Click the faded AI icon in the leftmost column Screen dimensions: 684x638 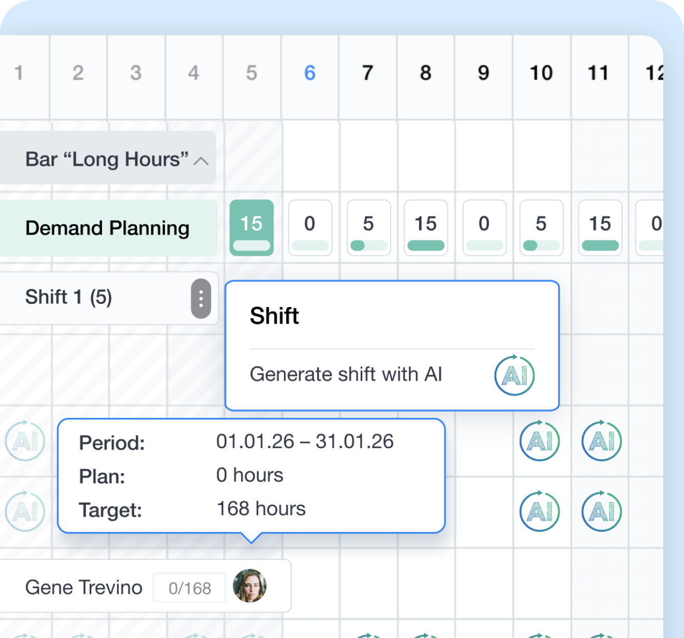click(24, 441)
